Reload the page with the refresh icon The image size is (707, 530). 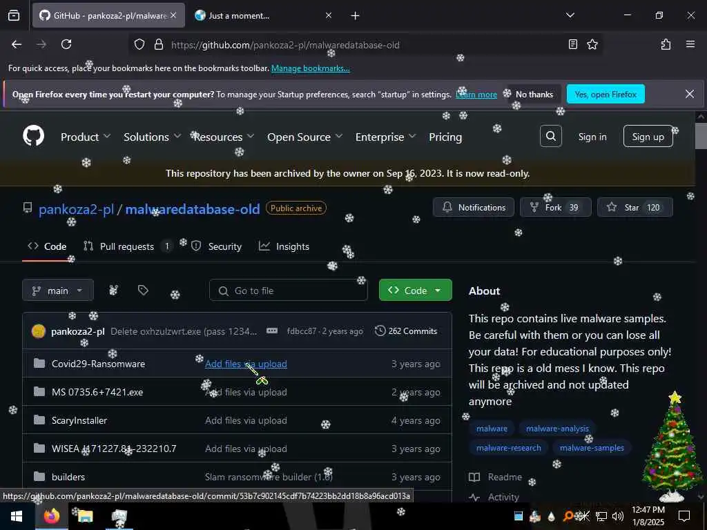tap(66, 44)
